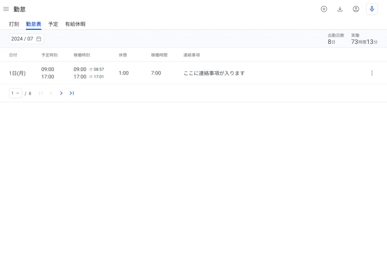
Task: Click the 連絡事項 column header
Action: pyautogui.click(x=192, y=55)
